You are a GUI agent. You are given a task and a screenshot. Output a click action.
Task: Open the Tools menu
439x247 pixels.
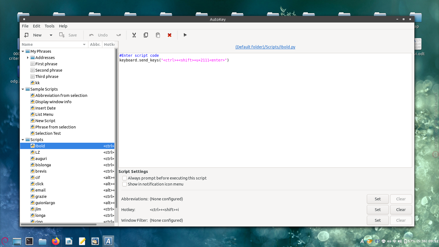click(x=50, y=26)
